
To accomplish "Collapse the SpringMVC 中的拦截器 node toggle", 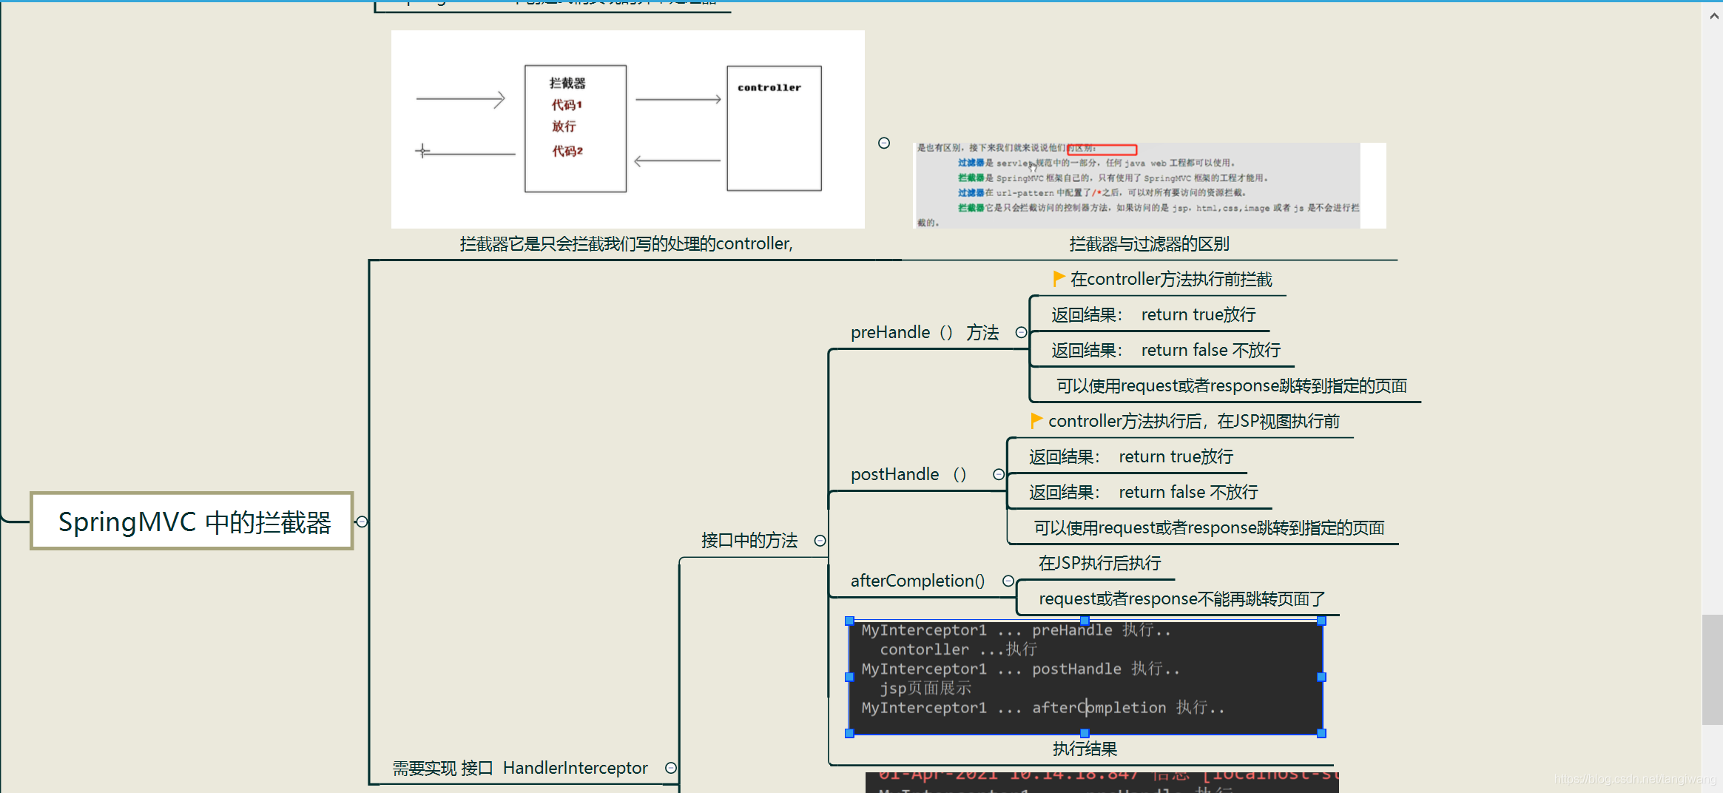I will tap(362, 522).
